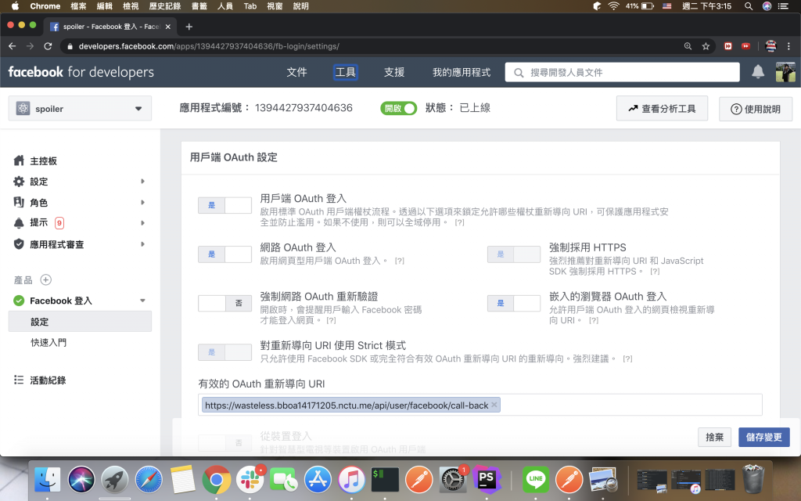The height and width of the screenshot is (501, 801).
Task: Toggle 從裝置登入 switch
Action: click(224, 443)
